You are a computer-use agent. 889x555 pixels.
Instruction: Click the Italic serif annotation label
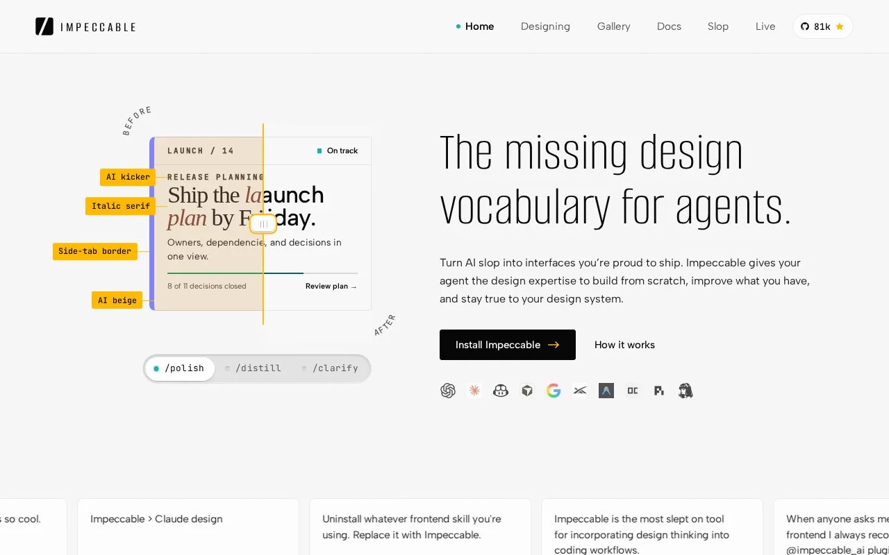pos(121,206)
